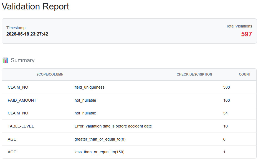Select not_nullable in the PAID_AMOUNT row
258x160 pixels.
(85, 100)
